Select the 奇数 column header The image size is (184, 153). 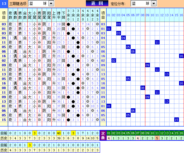tap(10, 15)
